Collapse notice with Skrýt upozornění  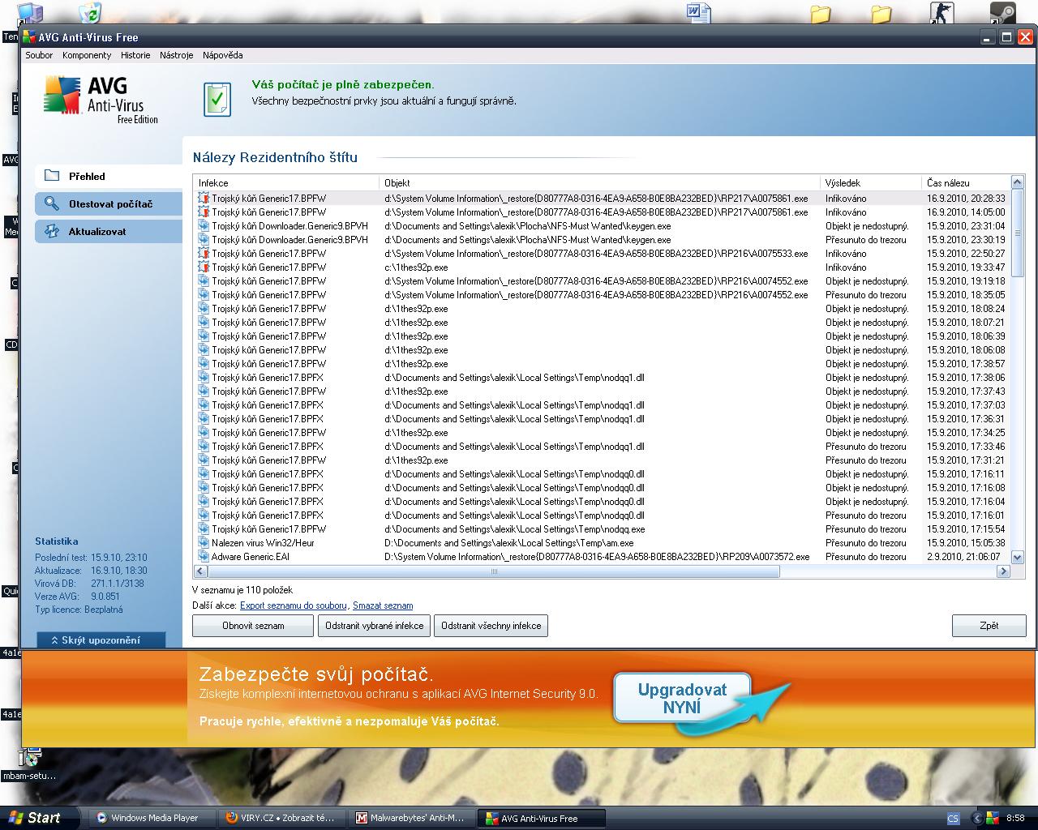pyautogui.click(x=101, y=640)
